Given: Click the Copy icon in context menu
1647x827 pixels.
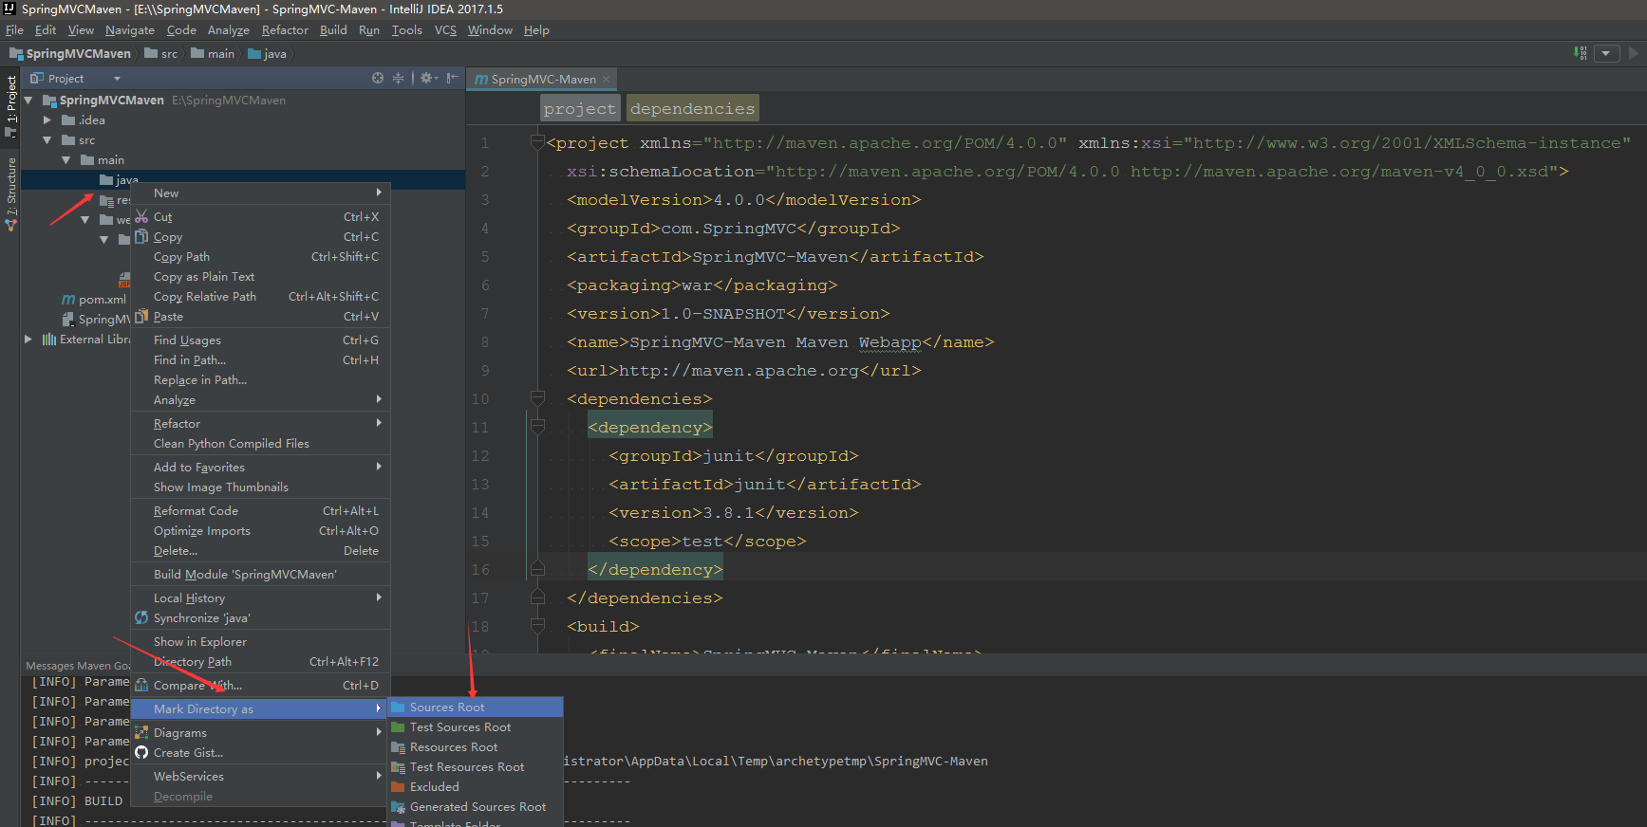Looking at the screenshot, I should 141,236.
